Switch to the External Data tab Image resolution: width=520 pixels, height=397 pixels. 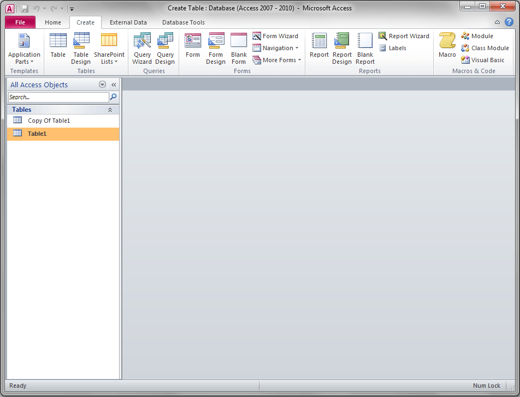128,22
